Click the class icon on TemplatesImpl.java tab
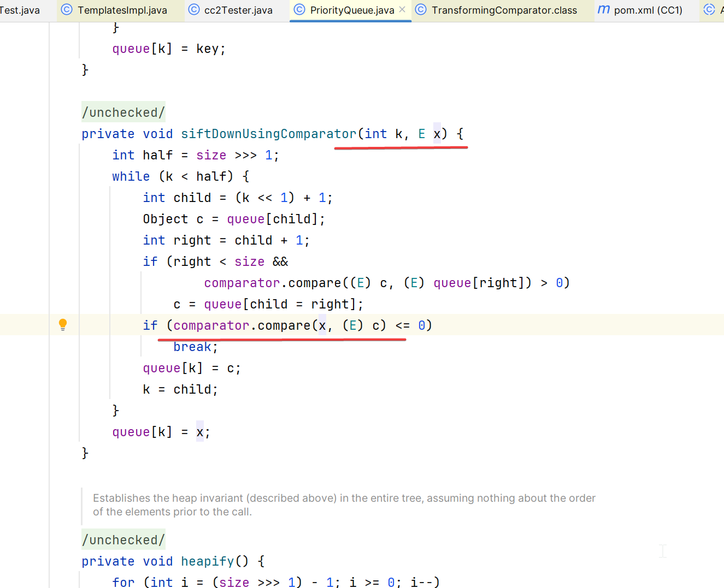Image resolution: width=724 pixels, height=588 pixels. tap(67, 10)
